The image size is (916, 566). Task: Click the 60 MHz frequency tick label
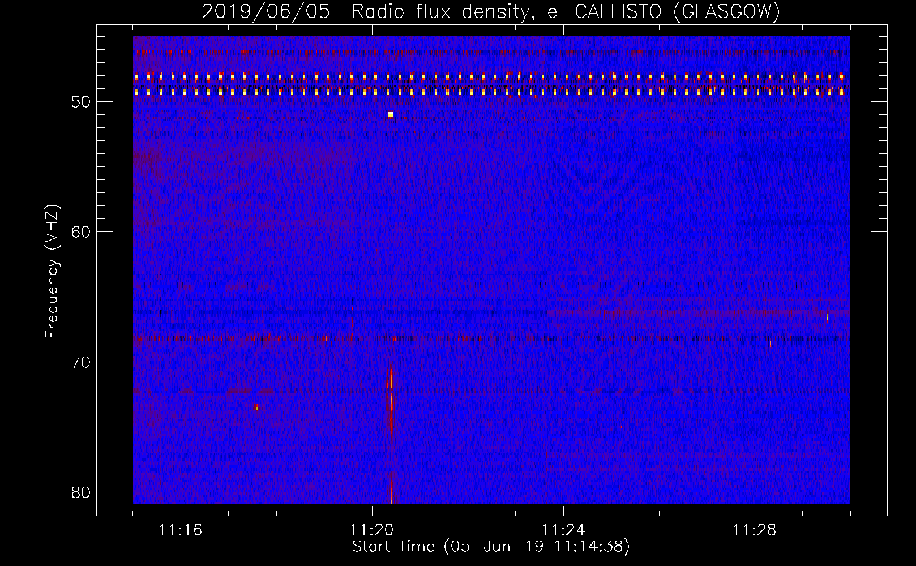point(81,232)
